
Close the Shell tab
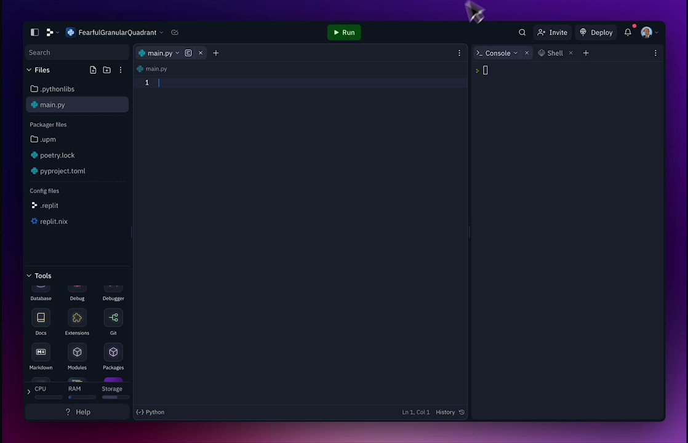click(571, 53)
